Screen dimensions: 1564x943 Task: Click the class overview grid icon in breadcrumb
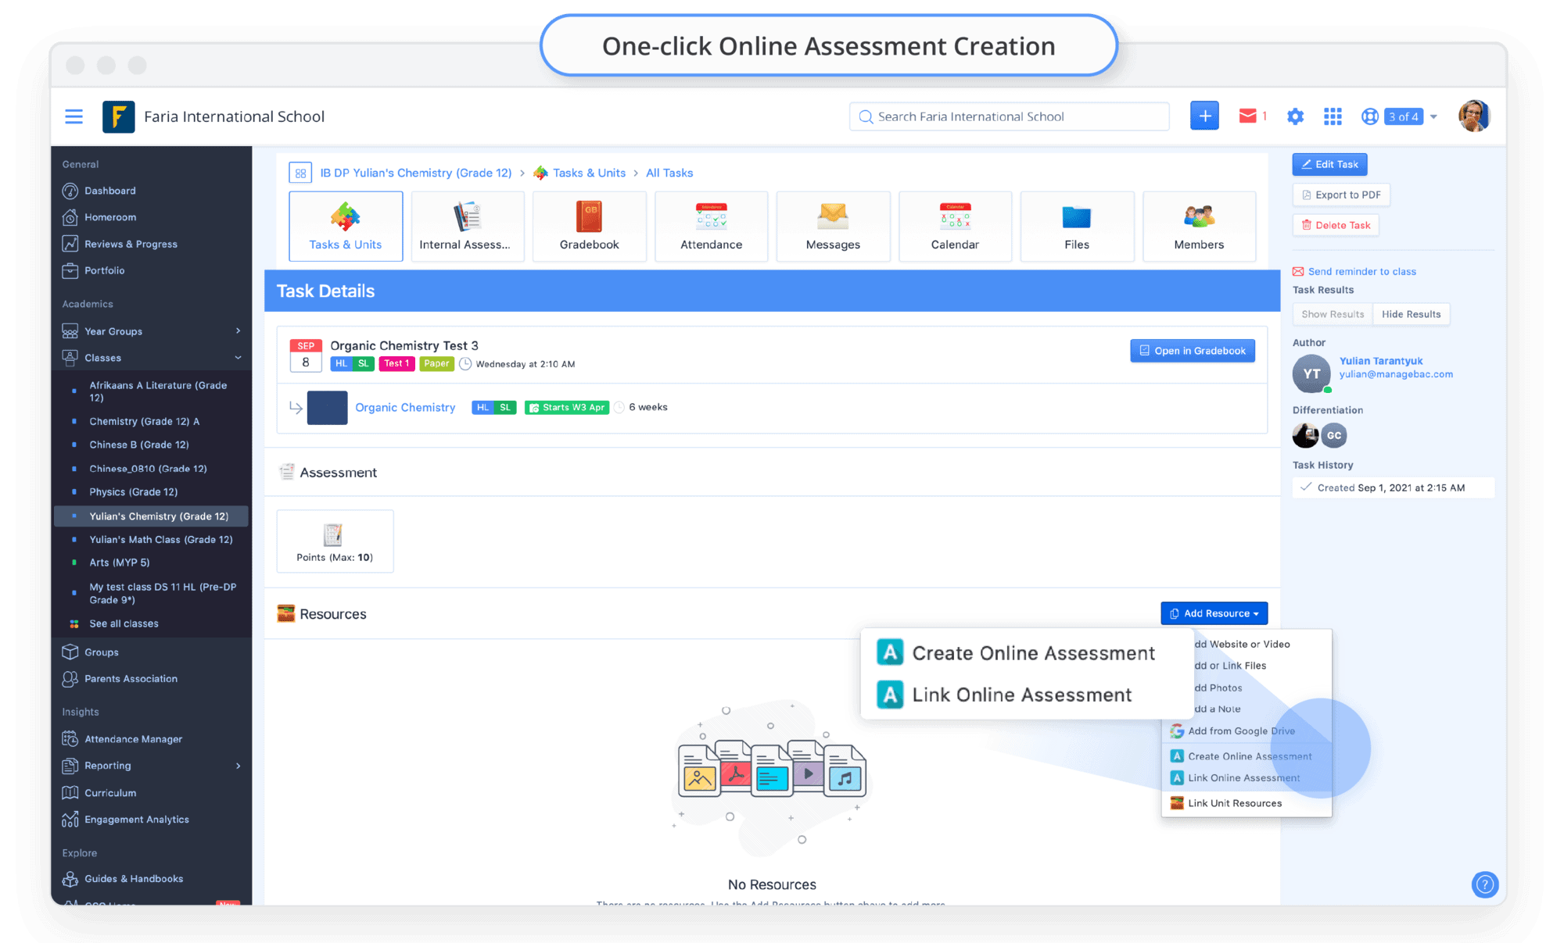click(x=300, y=173)
